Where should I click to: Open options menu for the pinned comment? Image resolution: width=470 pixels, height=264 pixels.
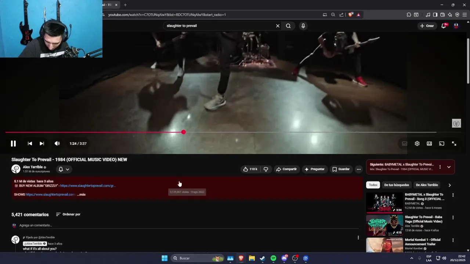pyautogui.click(x=358, y=238)
